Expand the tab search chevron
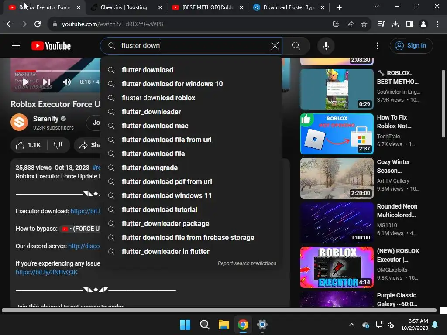This screenshot has width=447, height=335. [377, 6]
